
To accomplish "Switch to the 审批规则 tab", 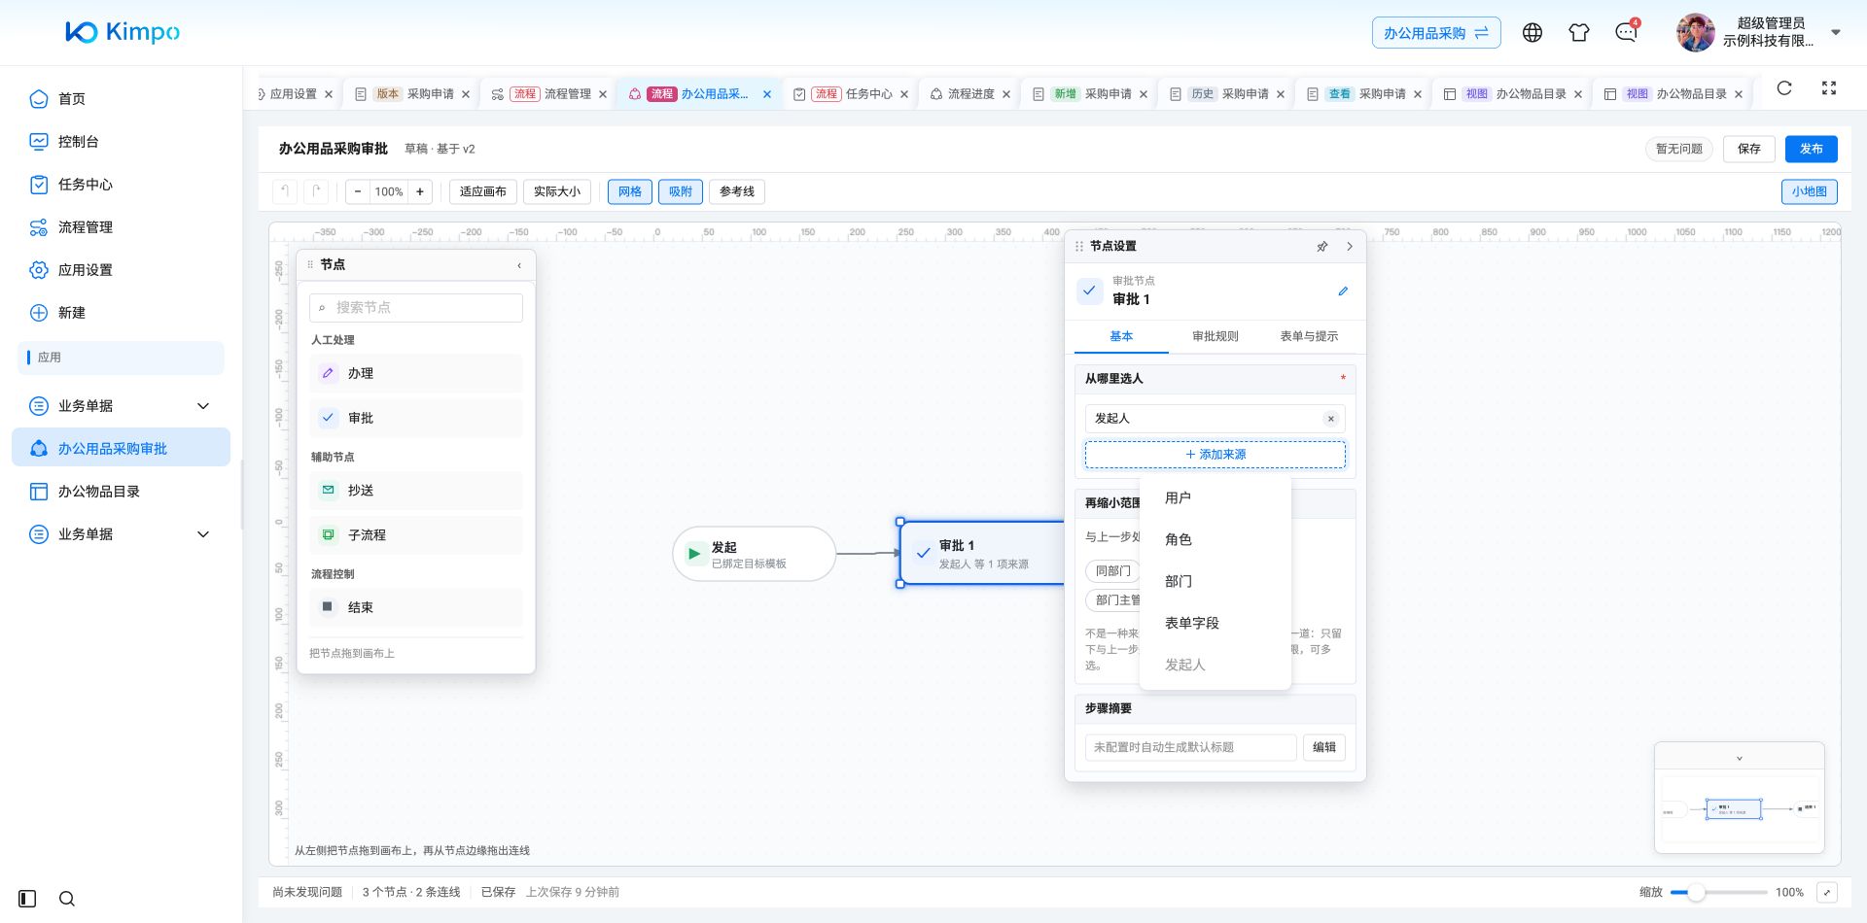I will [1215, 336].
